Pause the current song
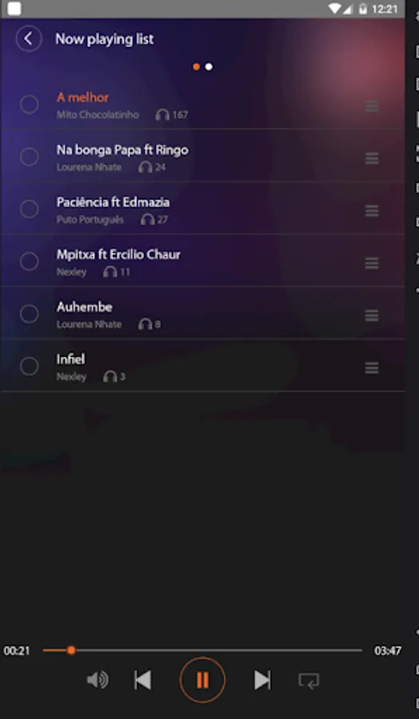This screenshot has height=719, width=419. [202, 680]
